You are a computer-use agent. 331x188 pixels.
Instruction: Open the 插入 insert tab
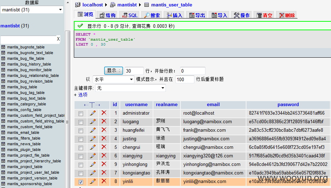(x=174, y=15)
